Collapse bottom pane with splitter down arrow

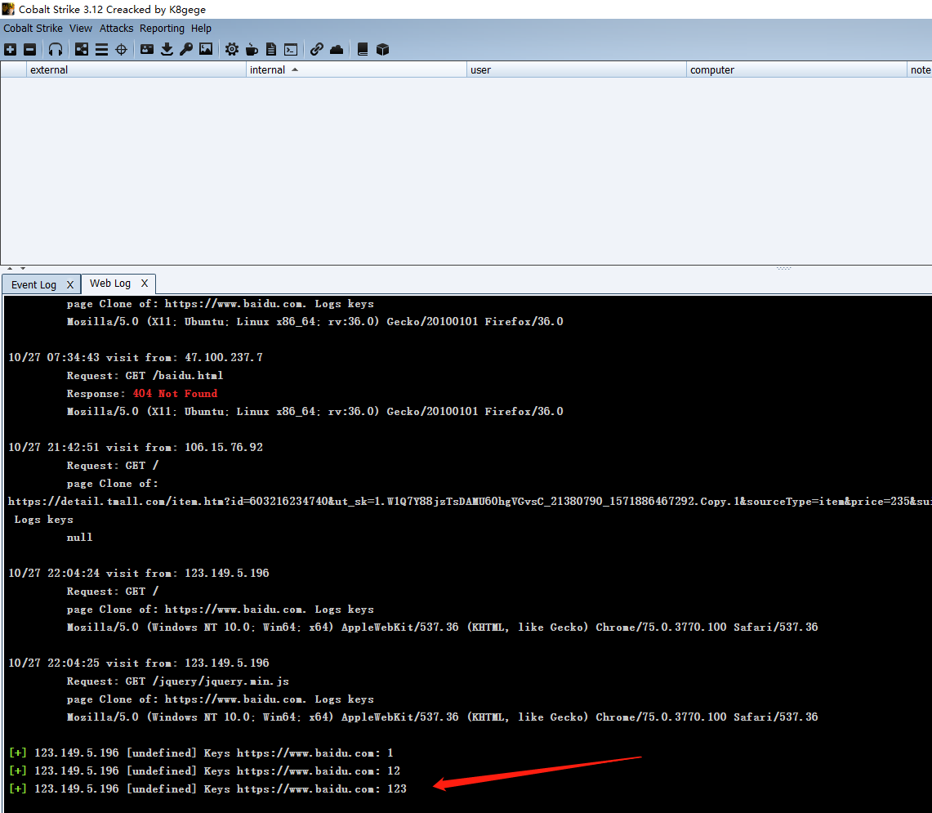23,268
